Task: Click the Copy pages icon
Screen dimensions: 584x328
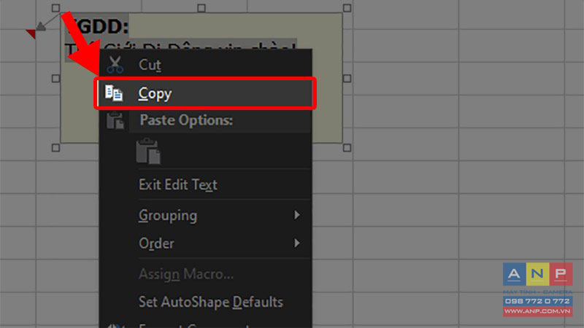Action: click(114, 93)
